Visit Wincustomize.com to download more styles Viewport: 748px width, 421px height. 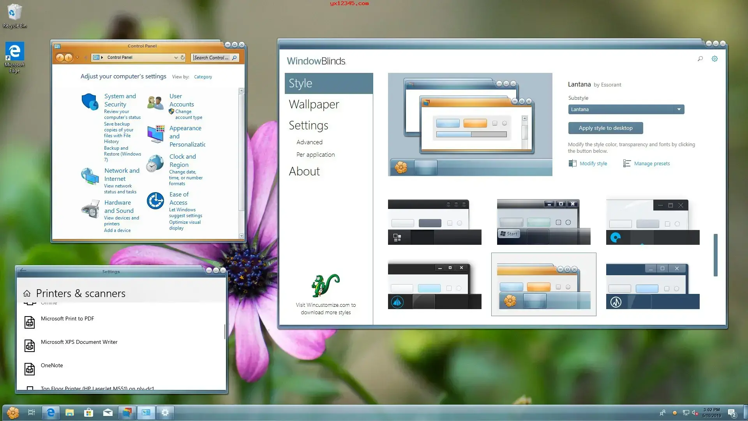pyautogui.click(x=326, y=309)
